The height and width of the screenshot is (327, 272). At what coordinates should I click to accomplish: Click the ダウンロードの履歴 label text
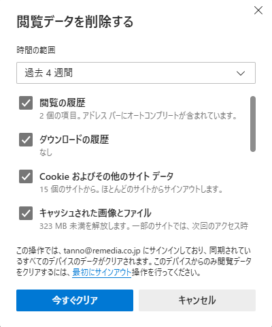(x=74, y=140)
